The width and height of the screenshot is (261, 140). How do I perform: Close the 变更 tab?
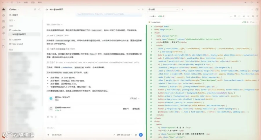177,10
